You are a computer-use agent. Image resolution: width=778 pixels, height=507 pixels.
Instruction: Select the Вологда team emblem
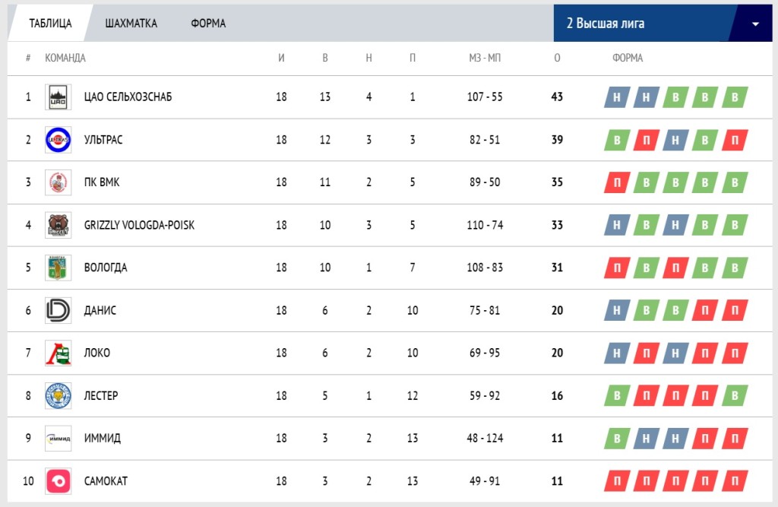pos(58,268)
